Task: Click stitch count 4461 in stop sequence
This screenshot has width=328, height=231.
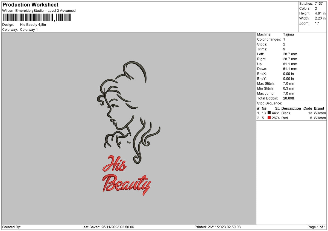Action: (276, 113)
